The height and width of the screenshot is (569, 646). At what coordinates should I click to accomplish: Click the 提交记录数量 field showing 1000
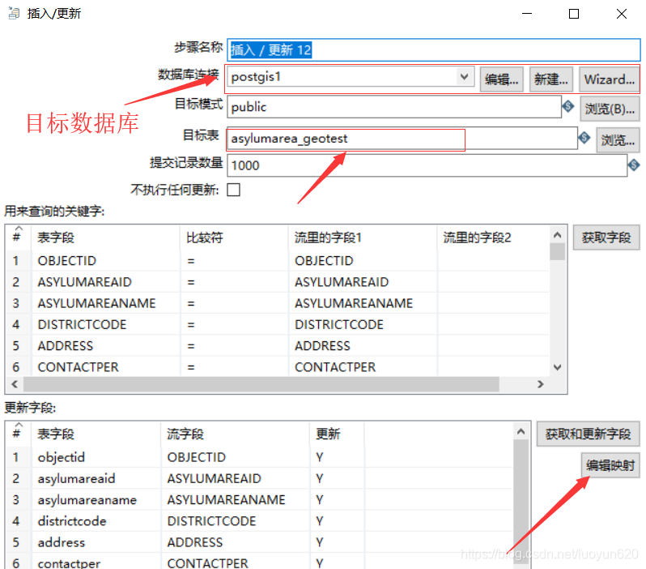(427, 165)
